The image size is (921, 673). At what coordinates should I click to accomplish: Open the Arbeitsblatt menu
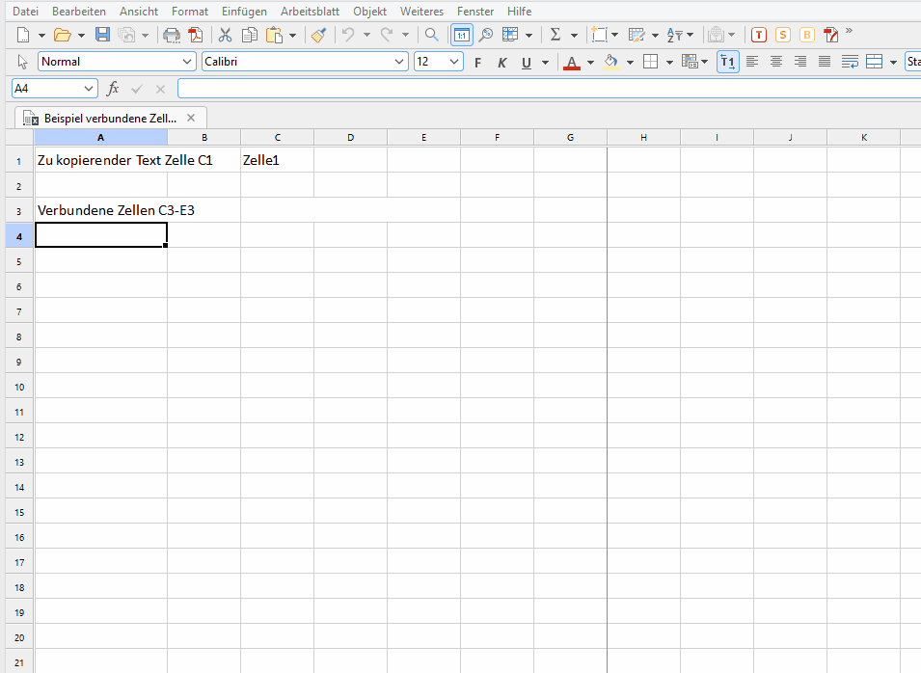click(x=310, y=12)
